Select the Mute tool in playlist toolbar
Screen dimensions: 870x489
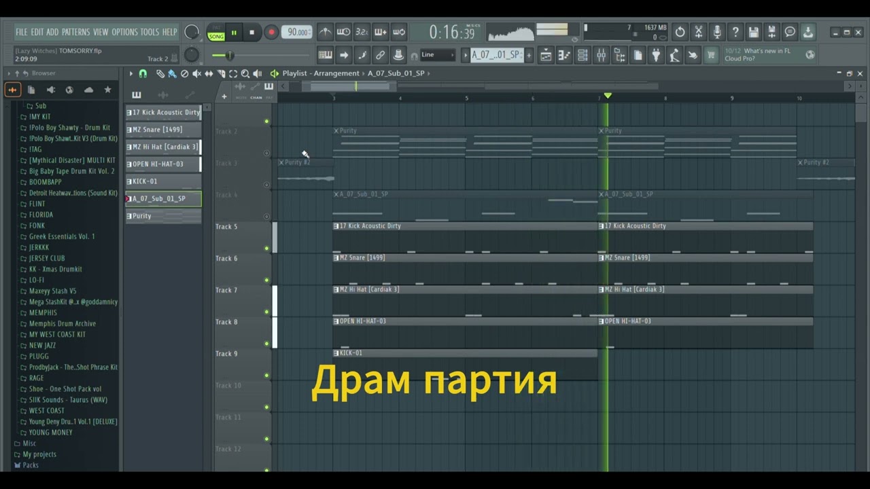tap(196, 73)
